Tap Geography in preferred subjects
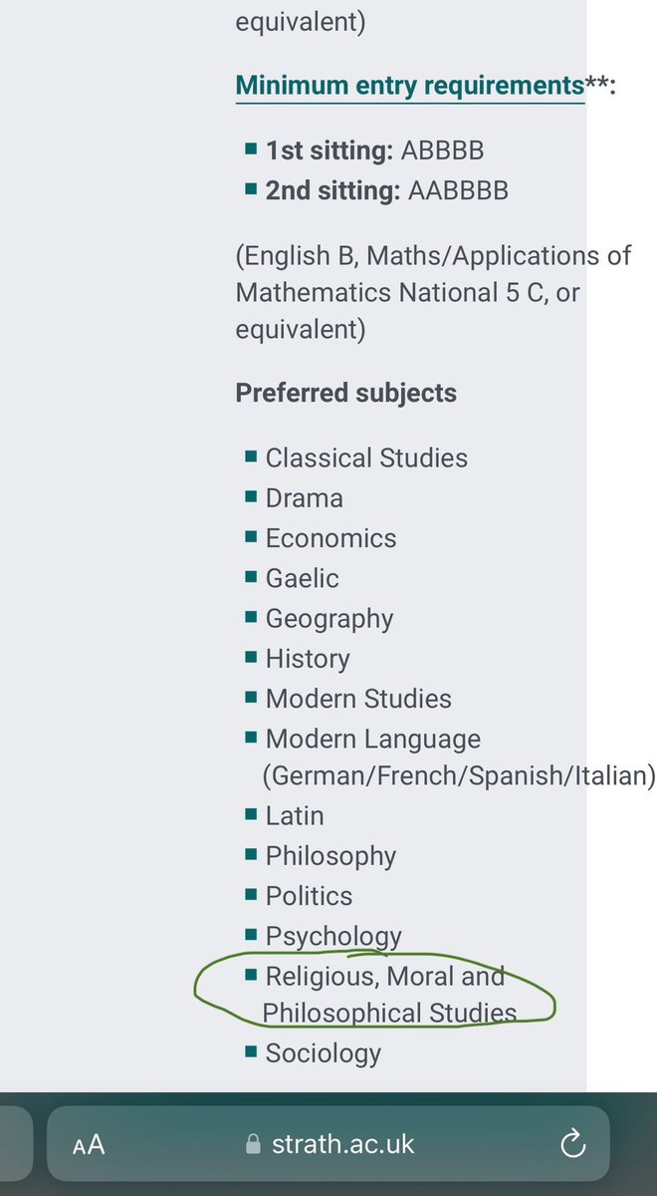This screenshot has width=657, height=1196. pos(328,618)
